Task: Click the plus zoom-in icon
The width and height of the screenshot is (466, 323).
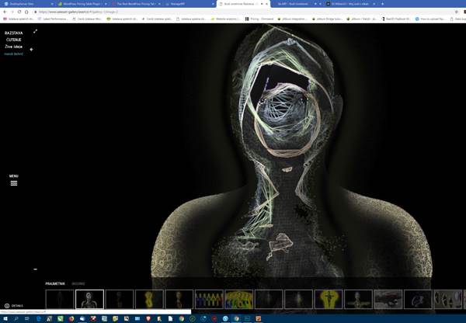Action: pyautogui.click(x=32, y=50)
